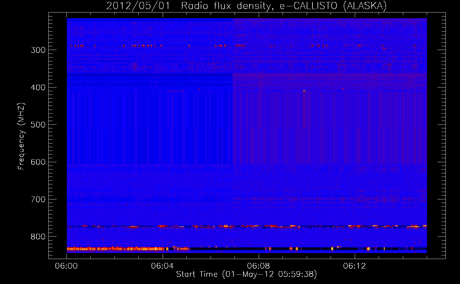Click the 06:00 time tick label
Screen dimensions: 460x284
pyautogui.click(x=67, y=266)
